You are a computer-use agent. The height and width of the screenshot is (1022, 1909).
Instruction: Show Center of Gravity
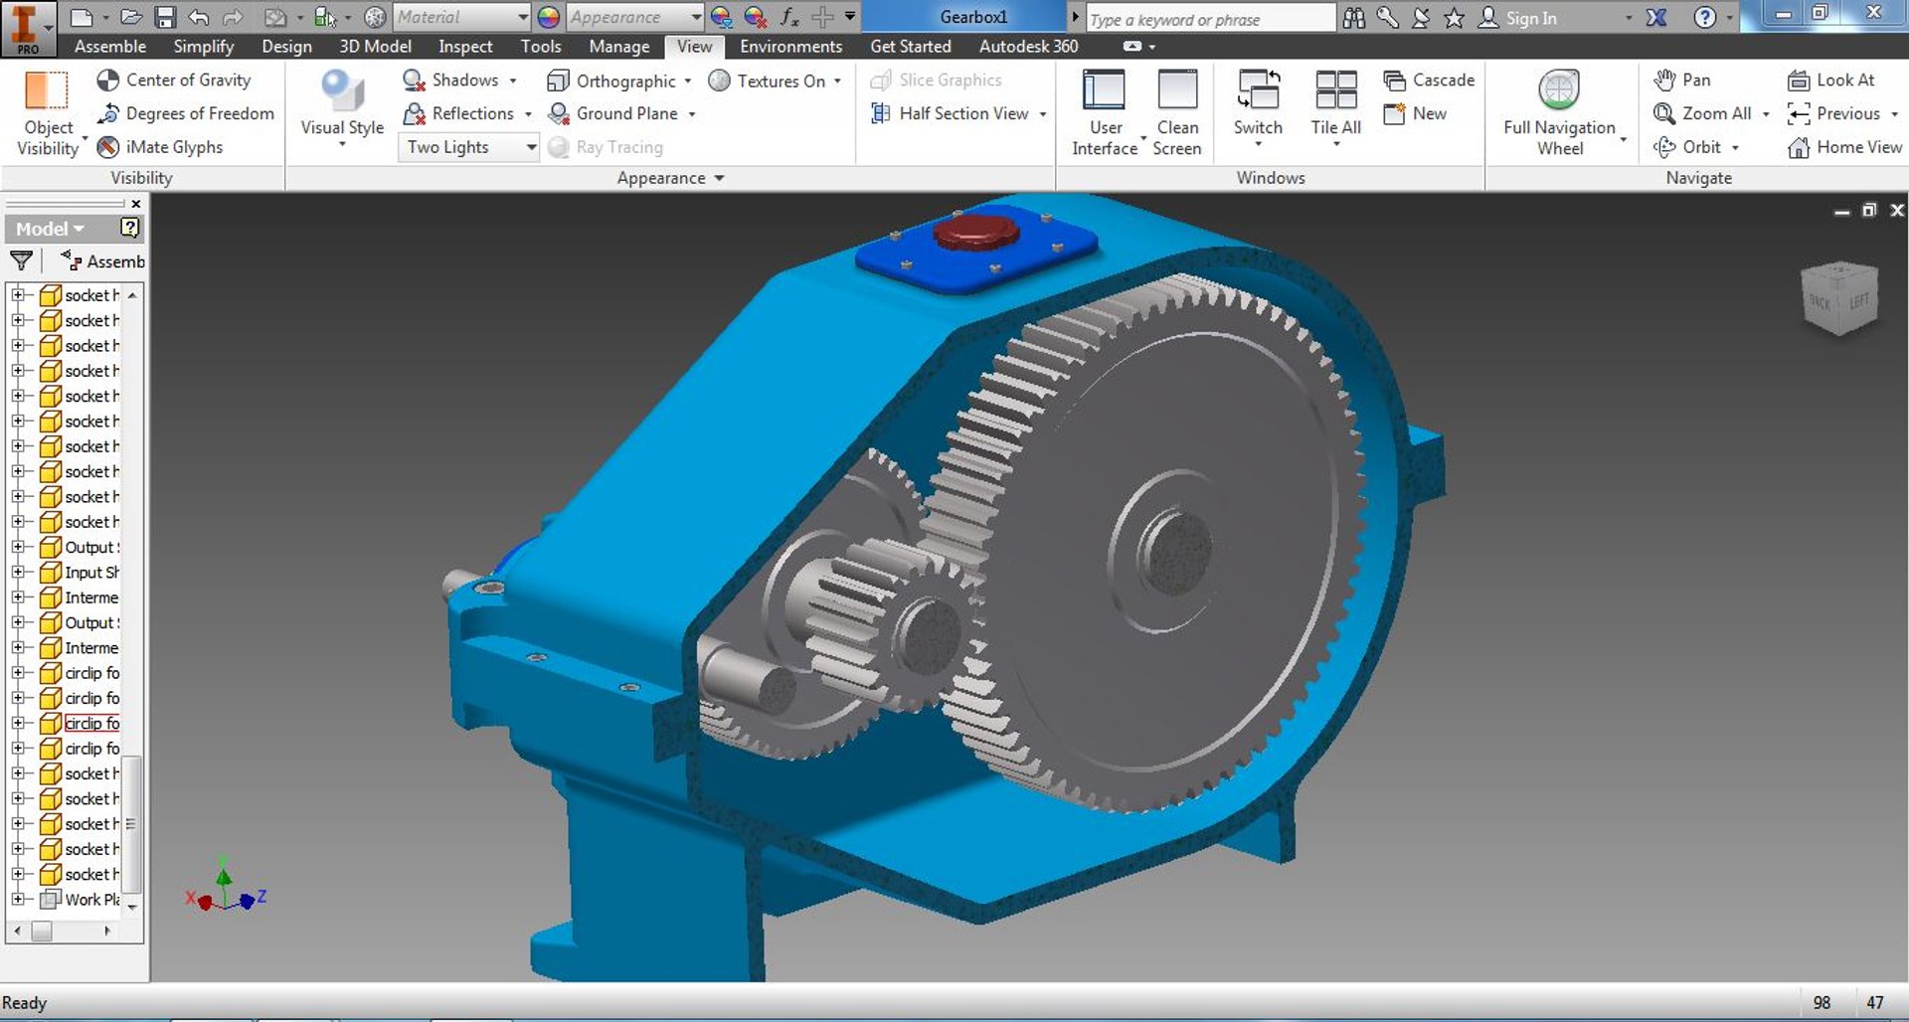click(x=174, y=81)
